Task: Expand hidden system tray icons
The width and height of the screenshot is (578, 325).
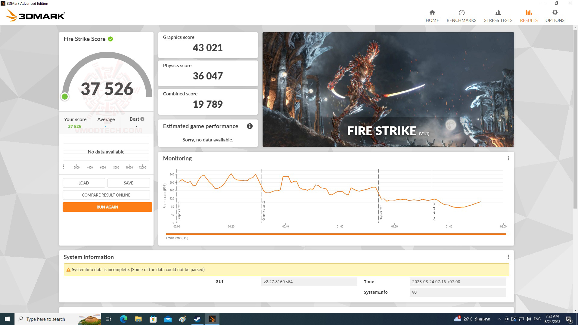Action: point(500,319)
